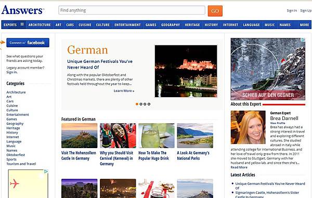This screenshot has width=312, height=198.
Task: Select the second carousel dot
Action: click(141, 104)
